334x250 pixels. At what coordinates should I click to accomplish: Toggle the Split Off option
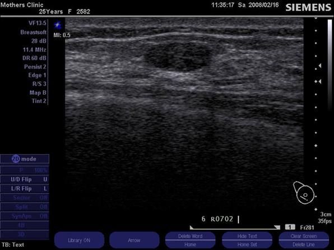(x=25, y=207)
